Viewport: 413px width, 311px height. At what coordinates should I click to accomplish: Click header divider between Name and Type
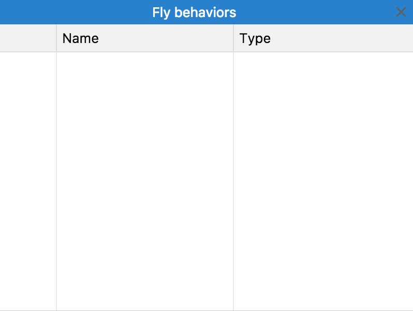pyautogui.click(x=233, y=38)
